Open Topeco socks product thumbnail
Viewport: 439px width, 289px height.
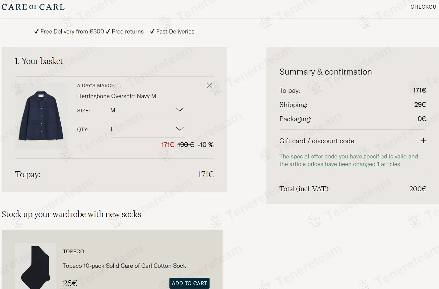tap(36, 266)
